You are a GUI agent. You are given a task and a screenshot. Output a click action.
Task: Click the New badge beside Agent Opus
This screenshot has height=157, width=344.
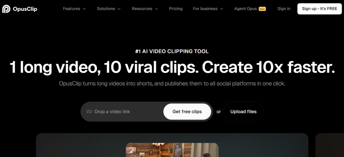[x=262, y=9]
